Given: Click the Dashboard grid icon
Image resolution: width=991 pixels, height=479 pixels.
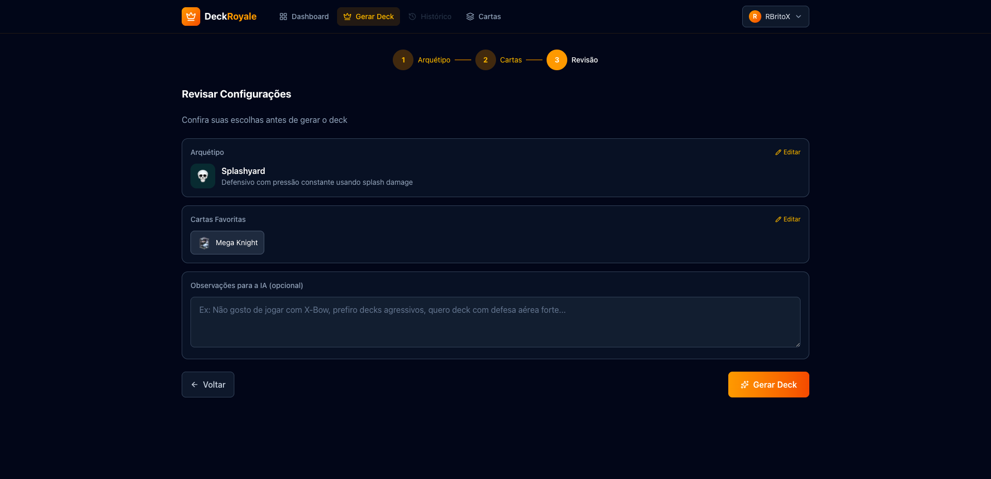Looking at the screenshot, I should [x=283, y=17].
